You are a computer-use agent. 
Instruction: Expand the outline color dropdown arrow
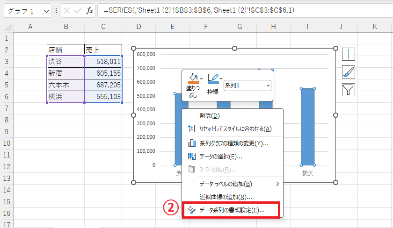221,79
